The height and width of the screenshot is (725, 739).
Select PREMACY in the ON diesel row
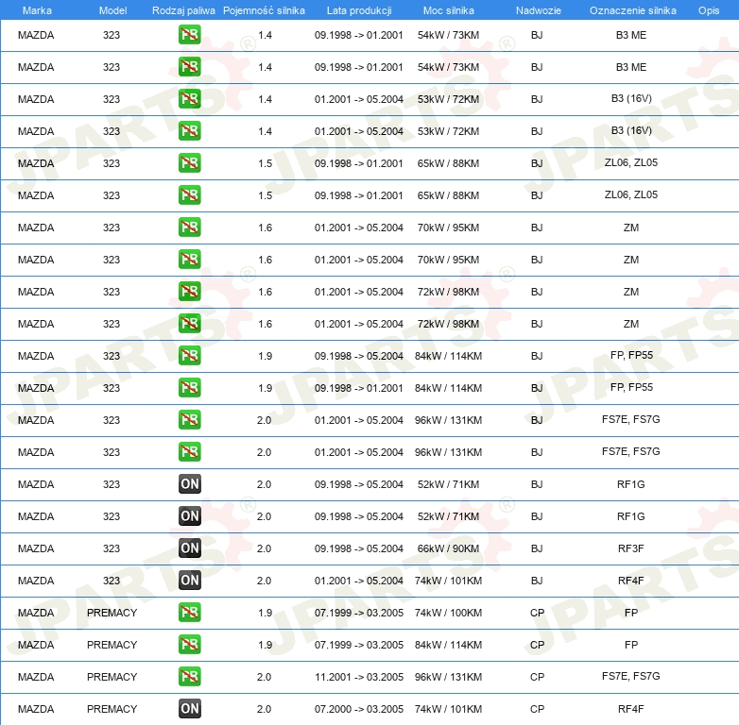(112, 709)
